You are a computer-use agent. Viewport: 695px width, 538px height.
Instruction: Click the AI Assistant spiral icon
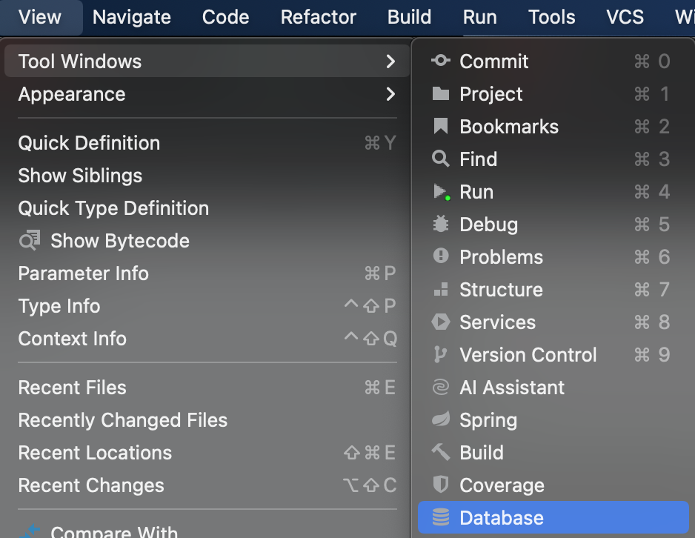pos(441,387)
